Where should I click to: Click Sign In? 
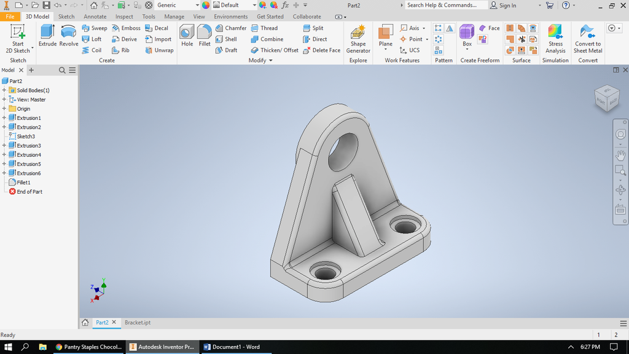[504, 5]
